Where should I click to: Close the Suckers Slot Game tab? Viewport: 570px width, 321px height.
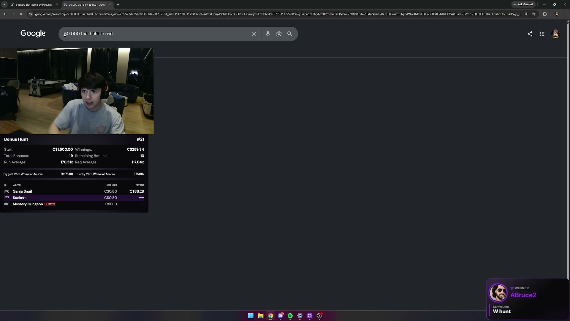pyautogui.click(x=57, y=4)
